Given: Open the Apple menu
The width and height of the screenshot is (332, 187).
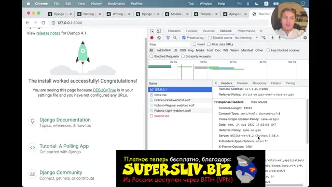Looking at the screenshot, I should [x=29, y=4].
